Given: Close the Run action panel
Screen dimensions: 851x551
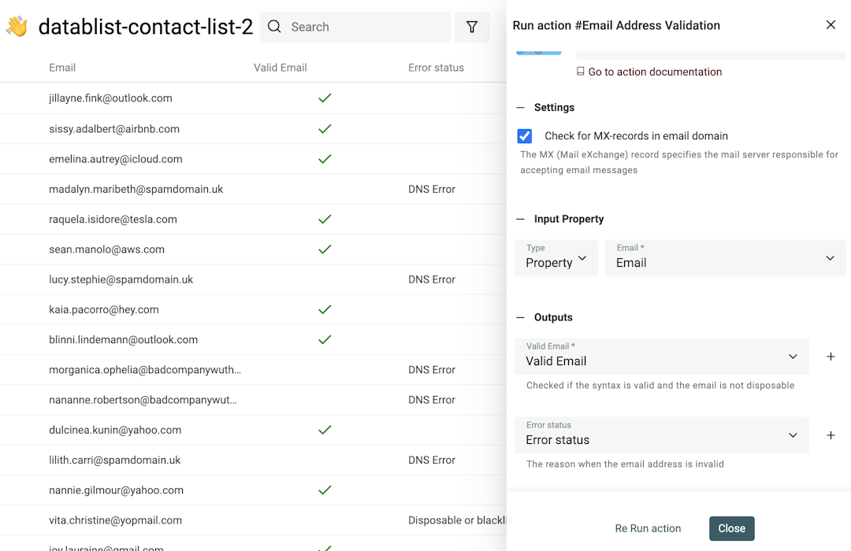Looking at the screenshot, I should [x=831, y=25].
